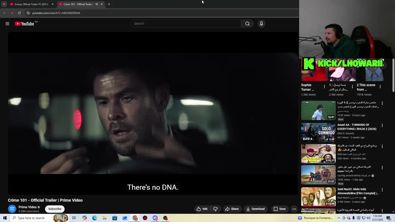Open options for the Sophie Turner short

324,87
